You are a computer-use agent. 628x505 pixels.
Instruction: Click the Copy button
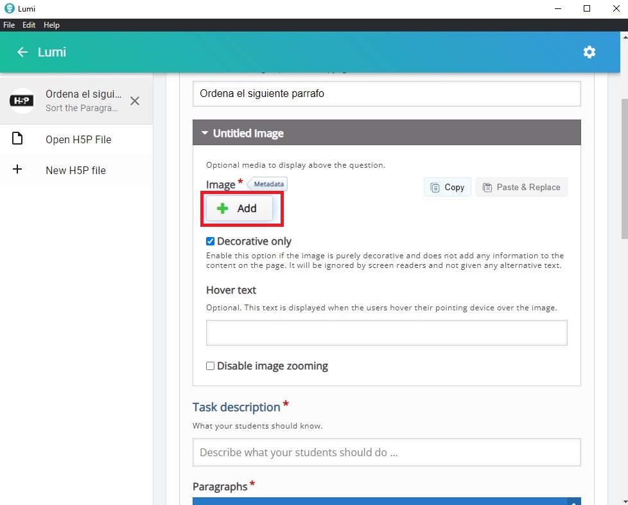[448, 187]
